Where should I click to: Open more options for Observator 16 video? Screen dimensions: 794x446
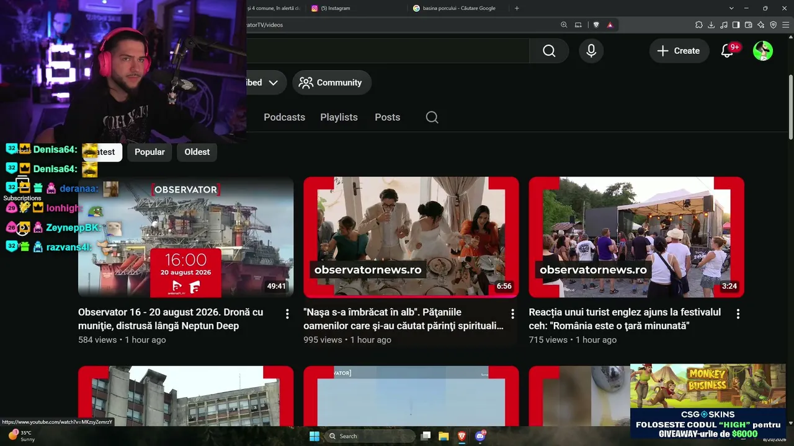coord(287,314)
